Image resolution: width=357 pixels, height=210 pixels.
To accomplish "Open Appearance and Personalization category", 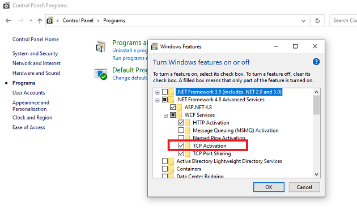I will click(x=31, y=106).
